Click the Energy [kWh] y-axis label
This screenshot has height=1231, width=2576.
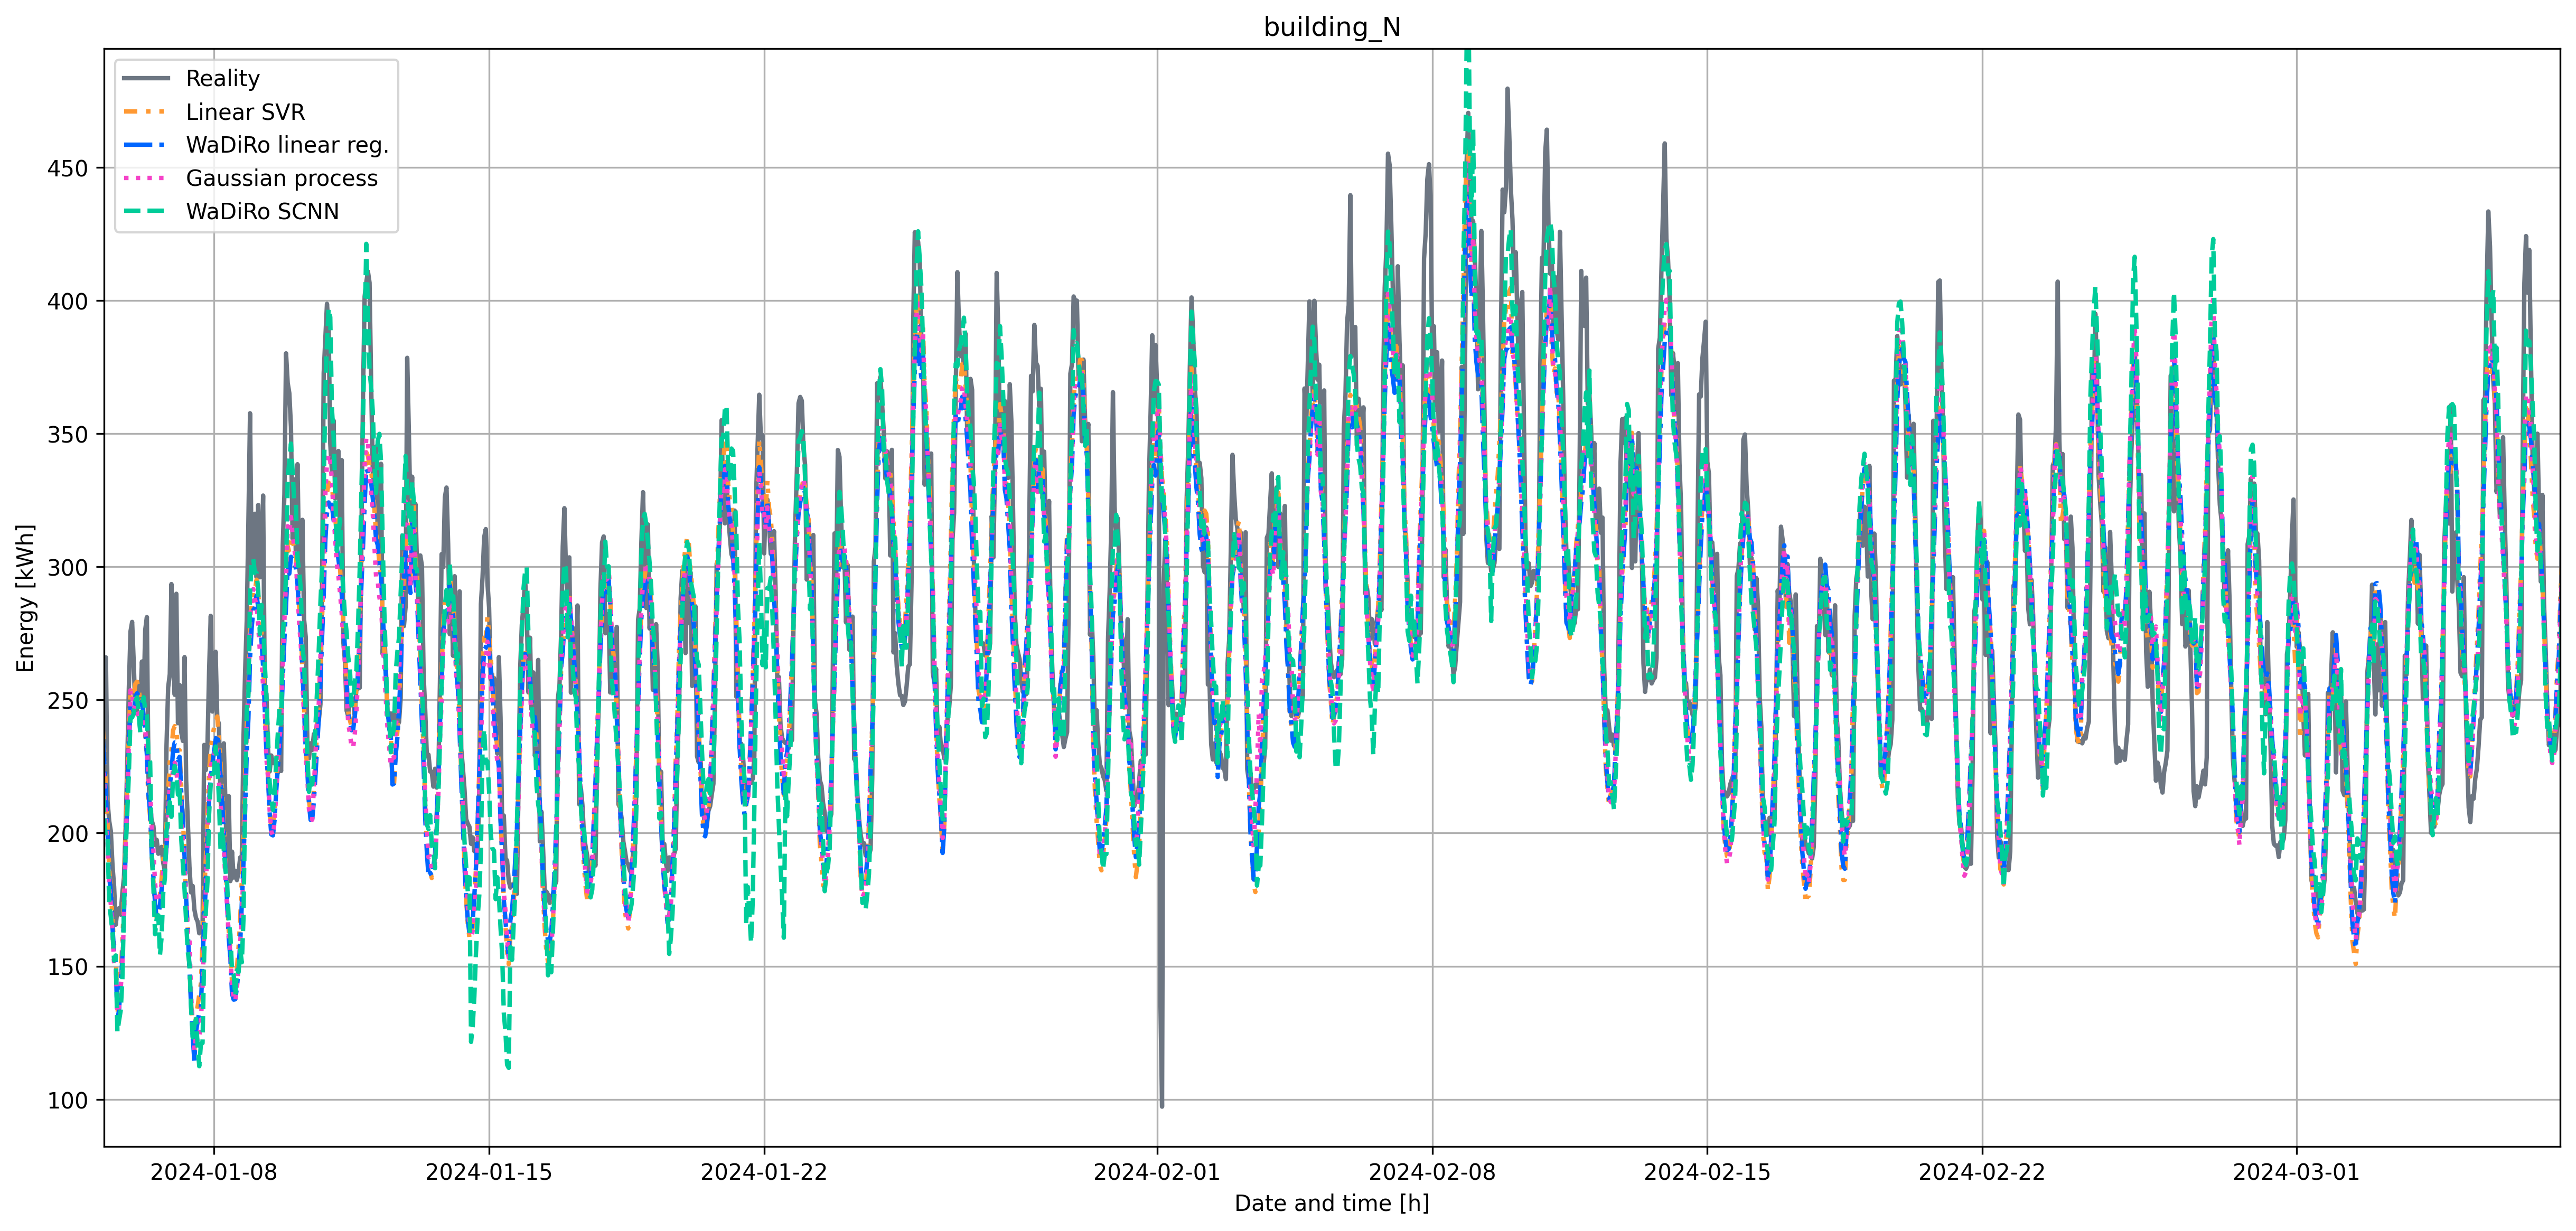pyautogui.click(x=25, y=597)
